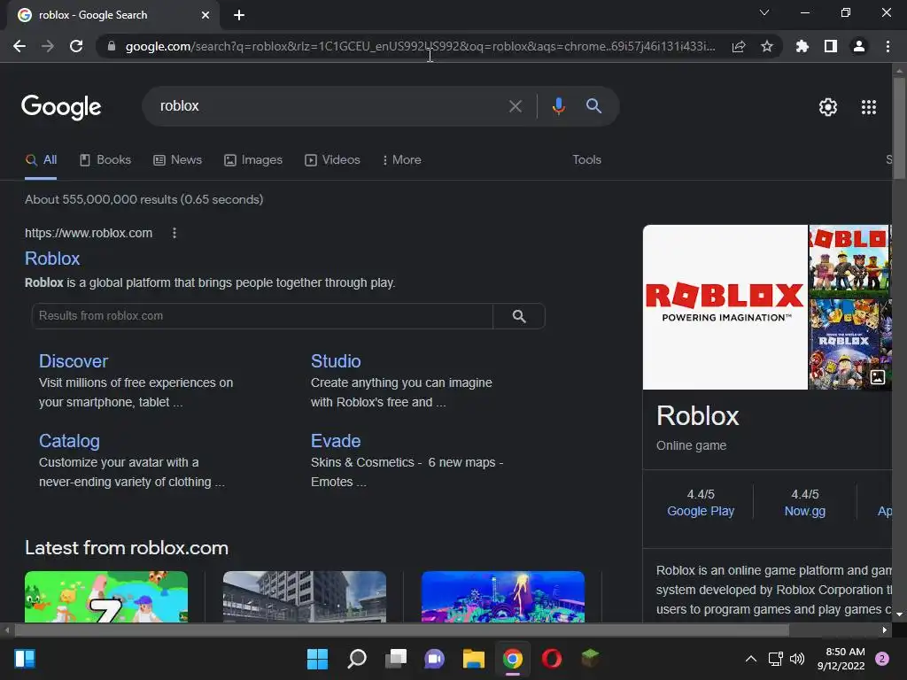Open Task View on taskbar
Image resolution: width=907 pixels, height=680 pixels.
point(396,659)
